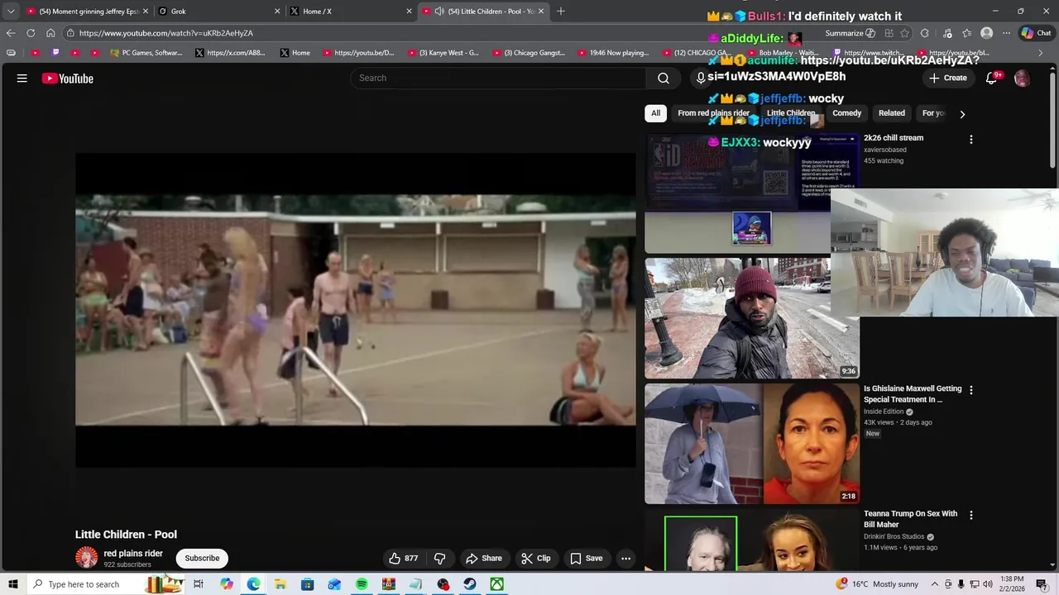1059x595 pixels.
Task: Click the Clip button
Action: (536, 559)
